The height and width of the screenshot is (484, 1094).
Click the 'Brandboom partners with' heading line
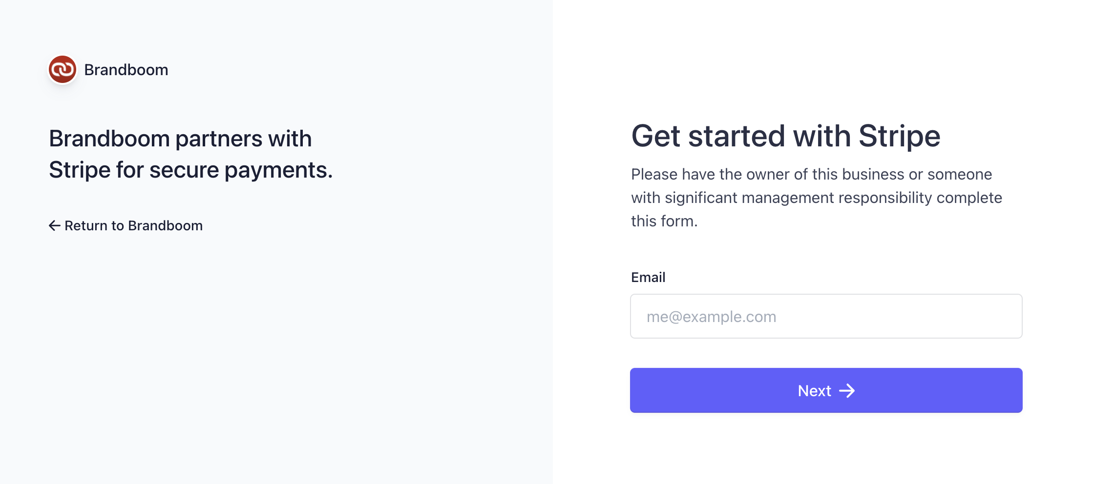pos(180,139)
